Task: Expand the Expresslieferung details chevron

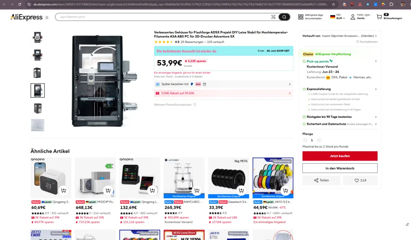Action: 376,89
